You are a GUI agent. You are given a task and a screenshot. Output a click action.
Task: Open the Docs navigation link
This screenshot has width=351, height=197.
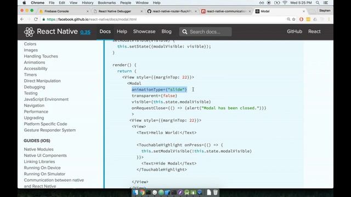coord(105,32)
